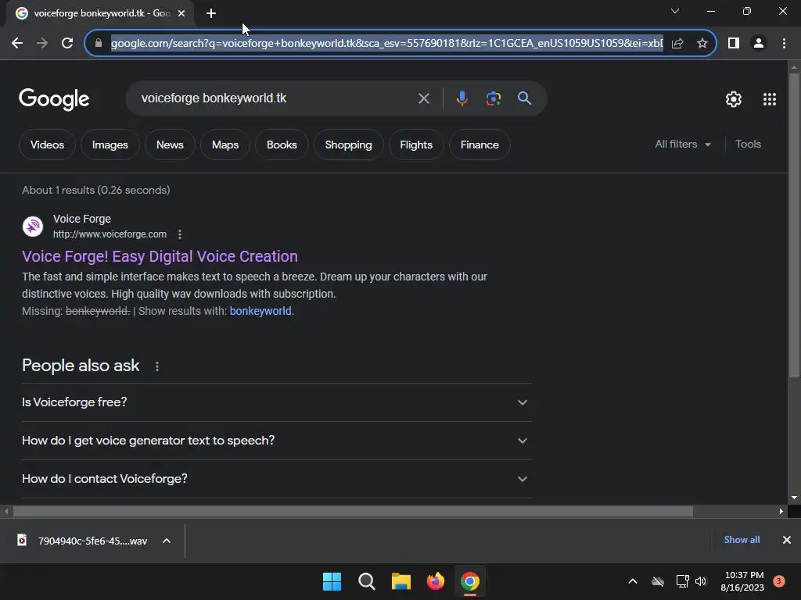The width and height of the screenshot is (801, 600).
Task: Open a new tab with plus button
Action: [211, 13]
